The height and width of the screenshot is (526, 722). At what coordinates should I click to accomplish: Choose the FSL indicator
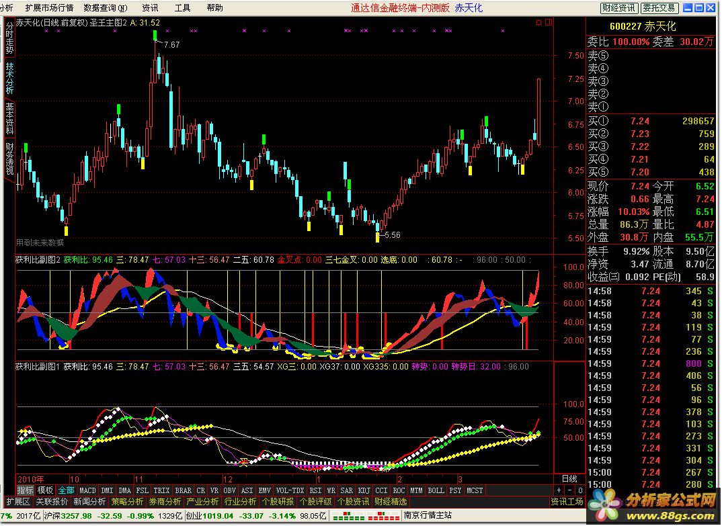[x=143, y=490]
